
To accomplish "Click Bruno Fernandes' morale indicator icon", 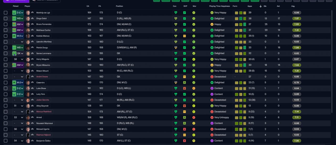I will point(194,24).
